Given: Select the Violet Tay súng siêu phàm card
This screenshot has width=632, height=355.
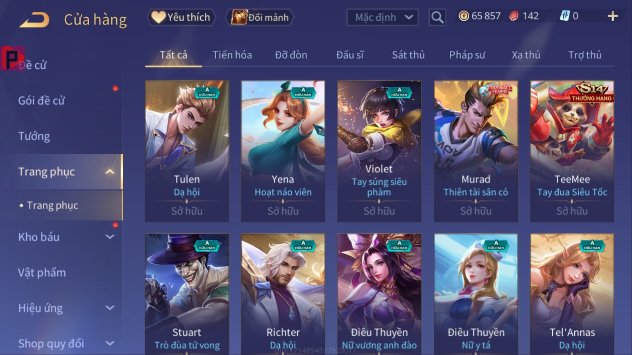Looking at the screenshot, I should (x=379, y=151).
